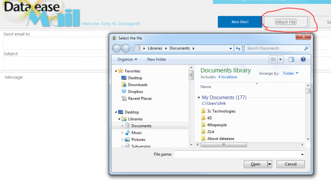Click the change view icon
This screenshot has width=331, height=183.
pos(274,59)
